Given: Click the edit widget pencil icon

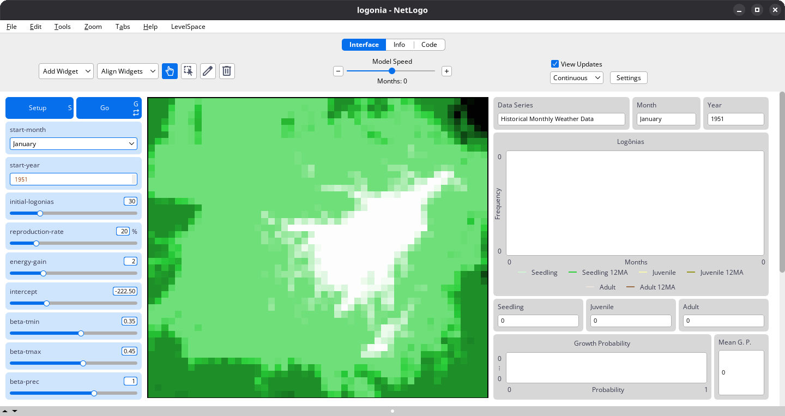Looking at the screenshot, I should tap(208, 71).
